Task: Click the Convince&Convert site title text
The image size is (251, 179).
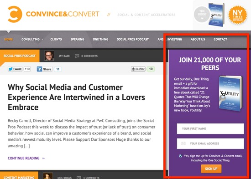Action: point(63,14)
